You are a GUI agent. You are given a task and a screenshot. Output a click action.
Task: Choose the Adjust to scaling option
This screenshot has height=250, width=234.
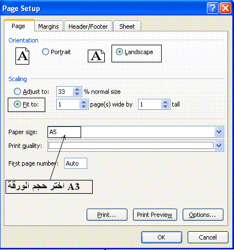coord(17,91)
